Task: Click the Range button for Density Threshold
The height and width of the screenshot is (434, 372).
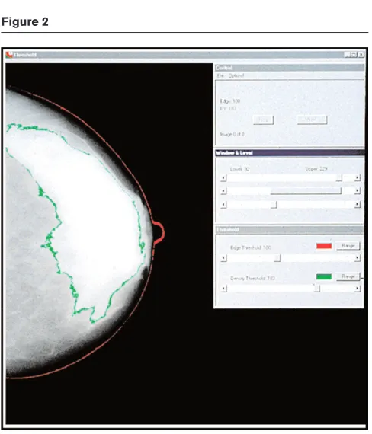Action: (x=348, y=276)
